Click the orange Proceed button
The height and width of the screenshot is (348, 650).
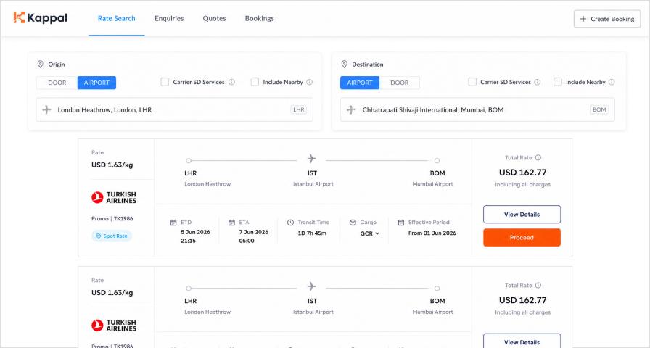click(x=522, y=237)
